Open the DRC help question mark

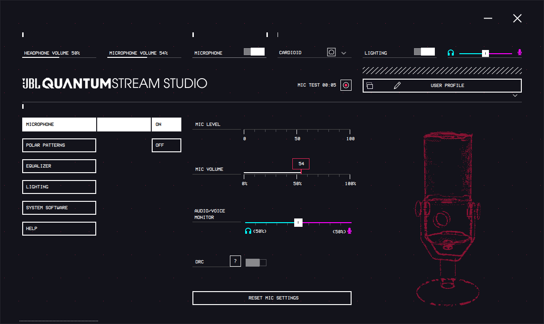tap(235, 261)
